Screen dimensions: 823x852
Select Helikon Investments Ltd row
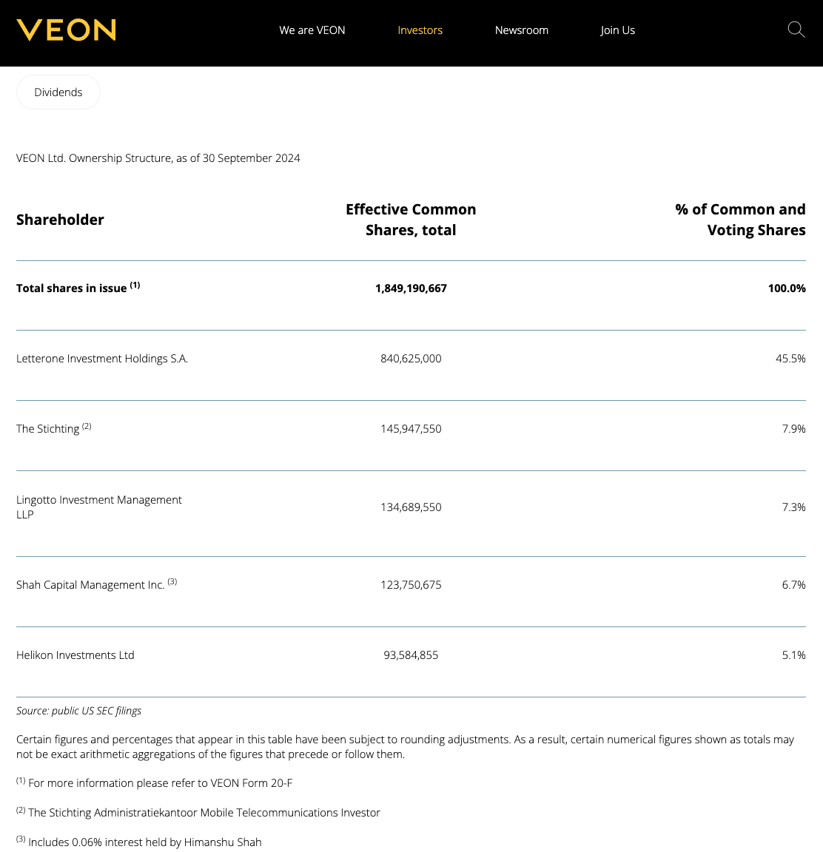(75, 655)
